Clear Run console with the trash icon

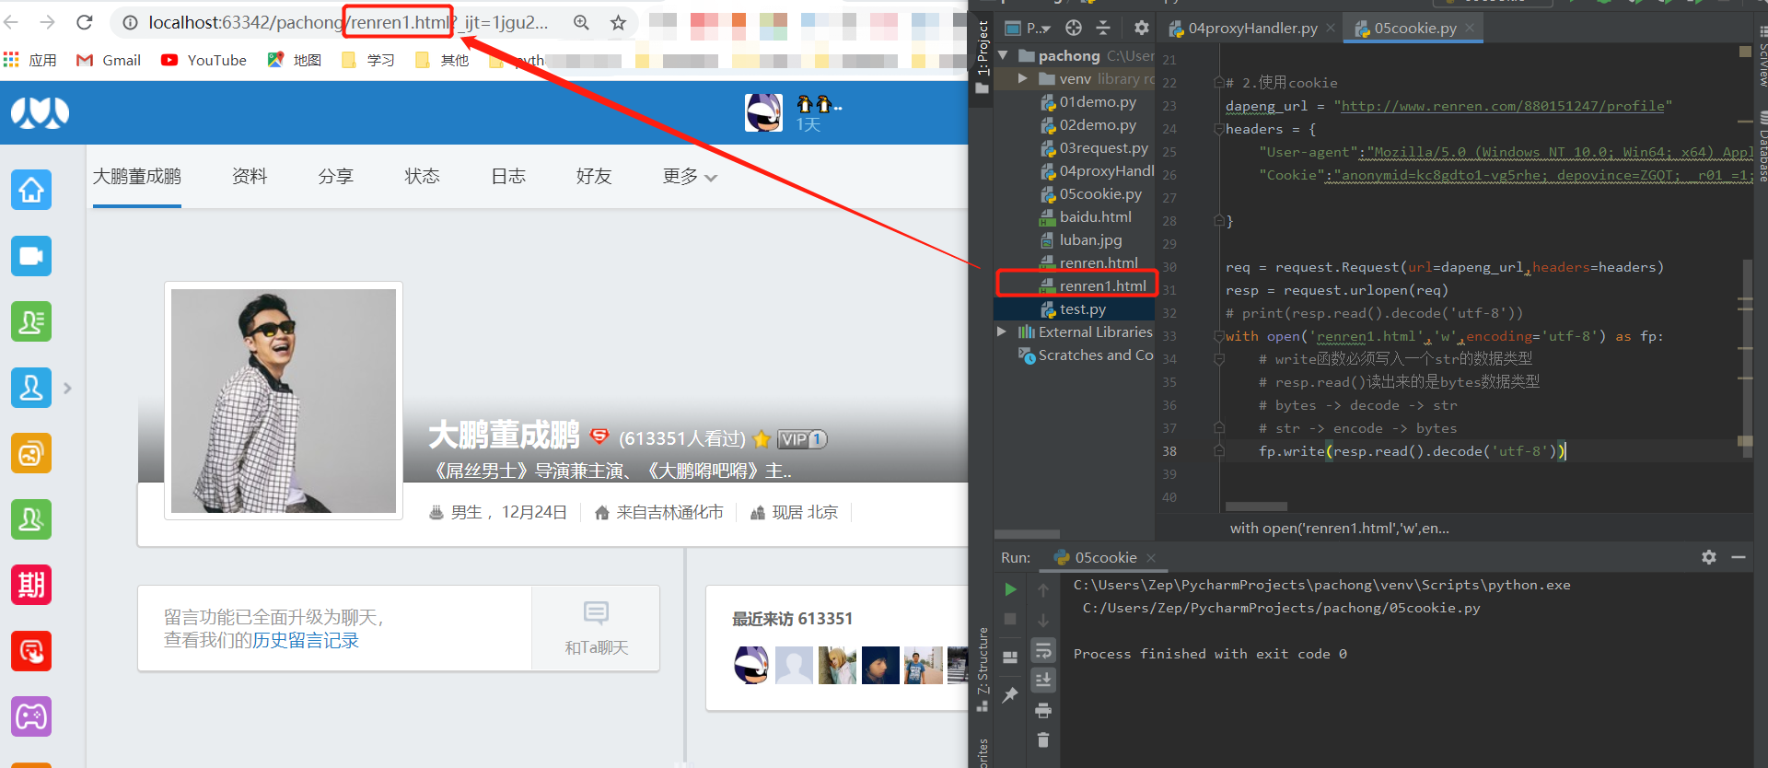coord(1043,739)
